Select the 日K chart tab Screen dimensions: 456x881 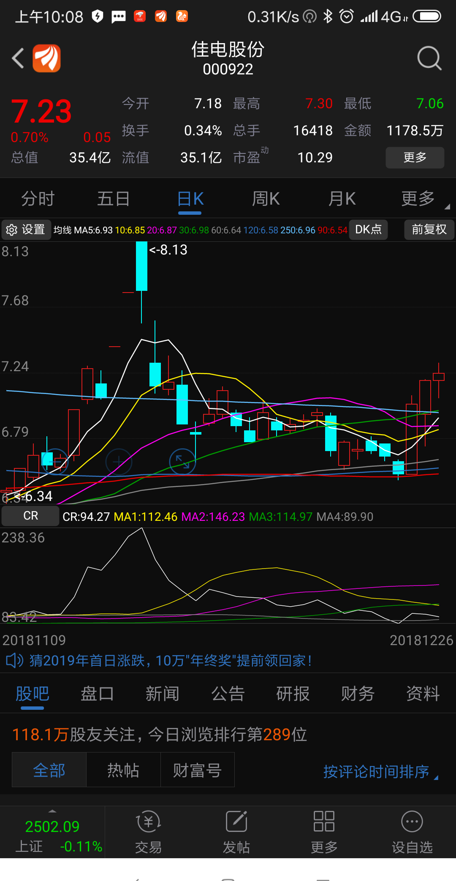tap(190, 199)
